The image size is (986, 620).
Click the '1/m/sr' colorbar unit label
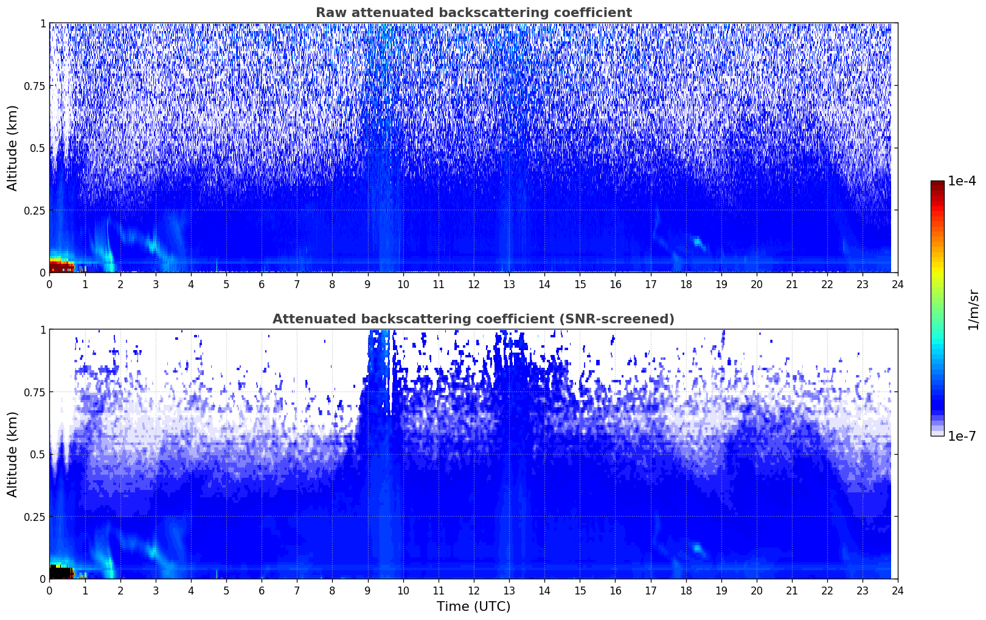[973, 309]
